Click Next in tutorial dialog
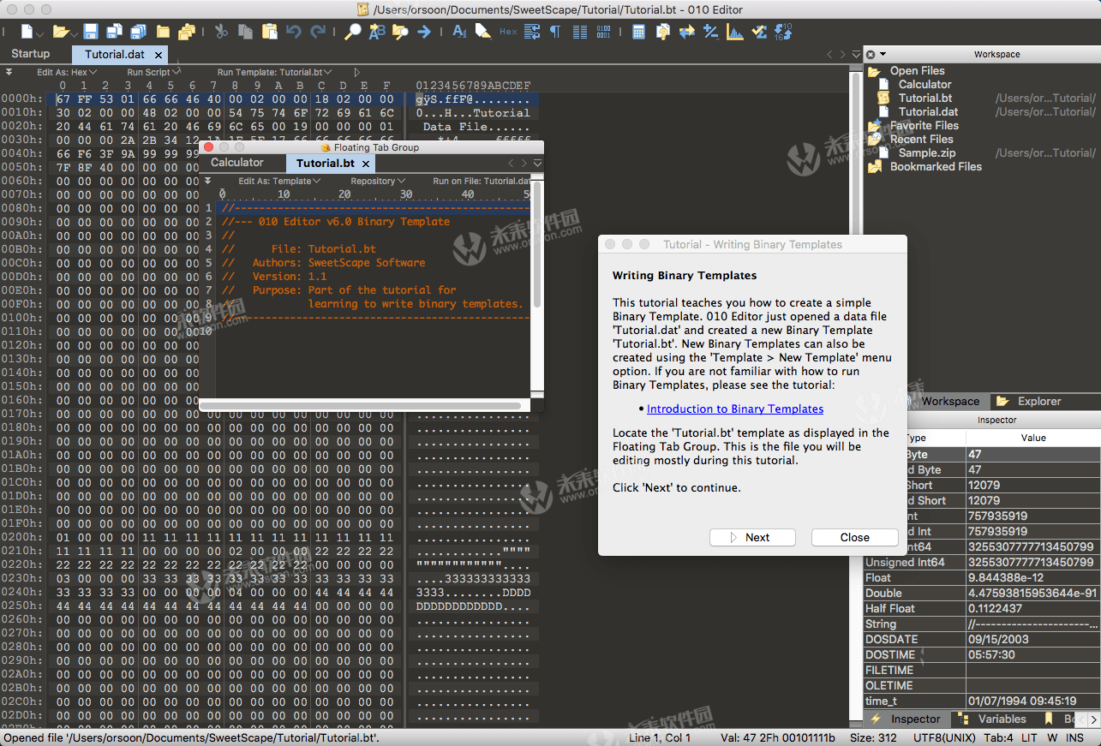This screenshot has height=746, width=1101. [x=753, y=537]
